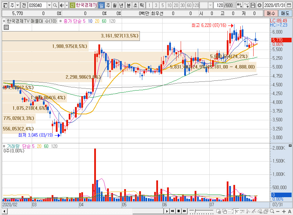293x215 pixels.
Task: Click the scrollbar left arrow
Action: [4, 211]
